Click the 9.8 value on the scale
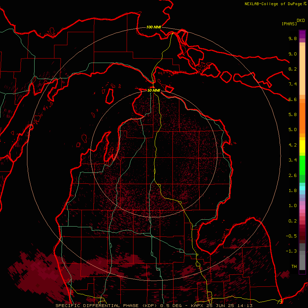This screenshot has width=308, height=308. pyautogui.click(x=293, y=39)
